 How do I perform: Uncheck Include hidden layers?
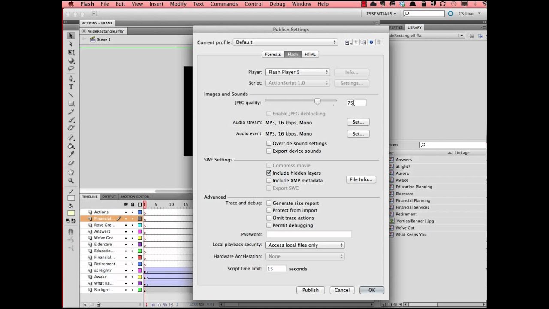point(269,173)
